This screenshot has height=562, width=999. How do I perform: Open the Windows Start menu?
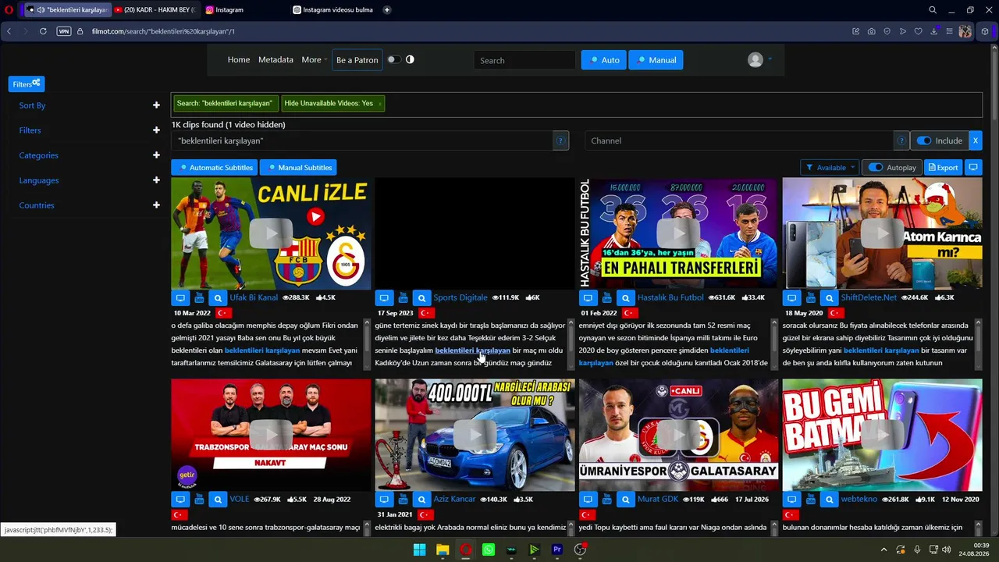tap(420, 550)
